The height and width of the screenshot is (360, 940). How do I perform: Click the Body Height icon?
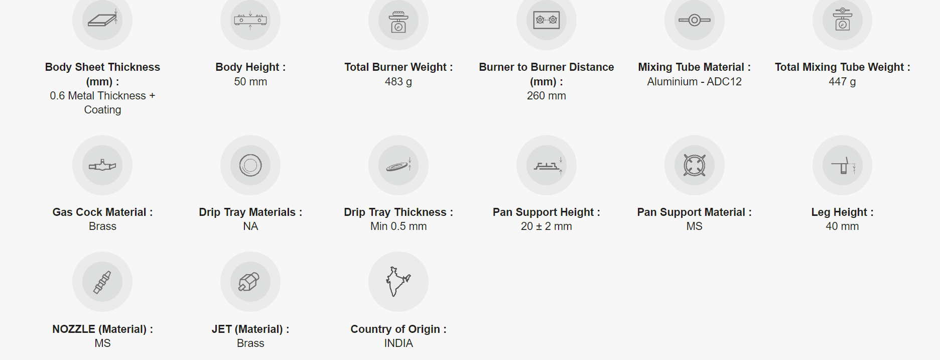pos(250,20)
